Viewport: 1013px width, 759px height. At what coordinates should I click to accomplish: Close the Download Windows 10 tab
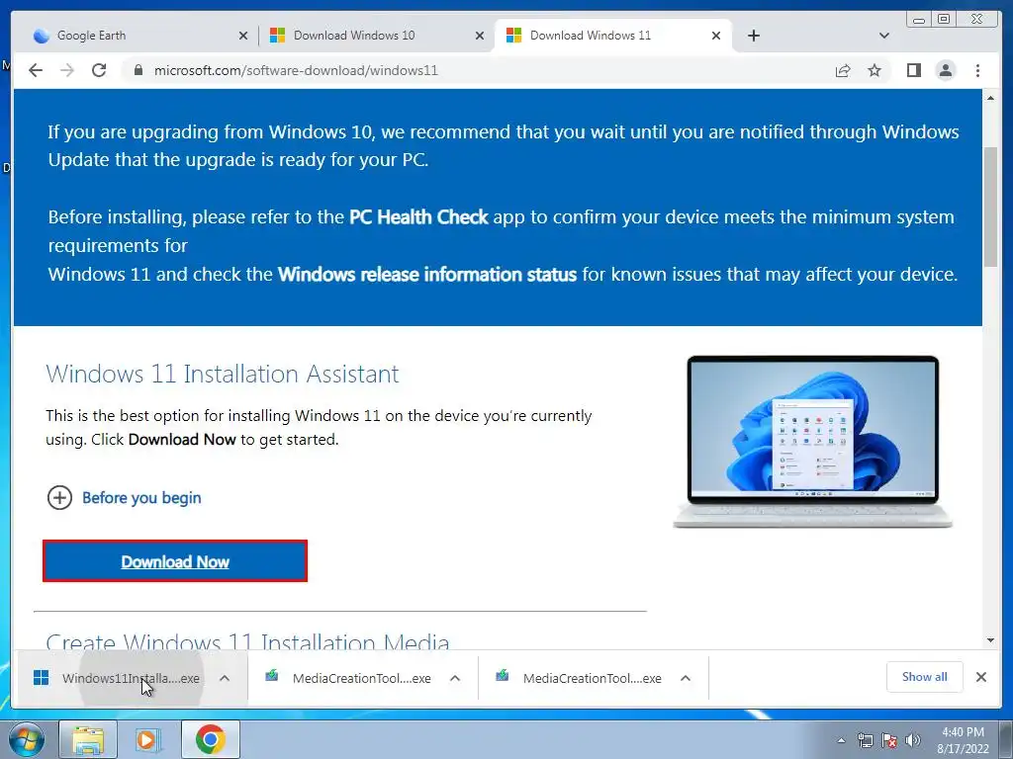[480, 36]
